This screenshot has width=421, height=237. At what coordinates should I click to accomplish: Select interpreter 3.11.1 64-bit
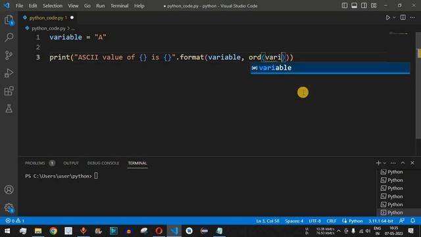[381, 221]
